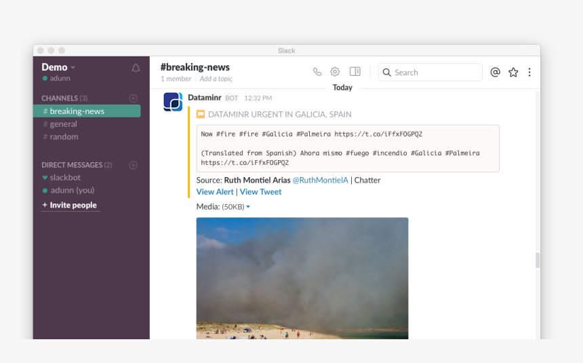Click the BOT label next to Dataminr
The image size is (583, 363).
(231, 98)
